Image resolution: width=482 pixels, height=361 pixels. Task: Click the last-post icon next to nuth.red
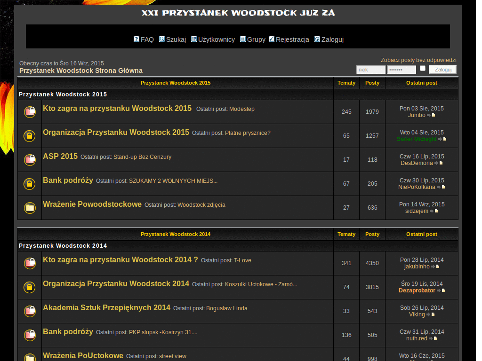(x=433, y=338)
